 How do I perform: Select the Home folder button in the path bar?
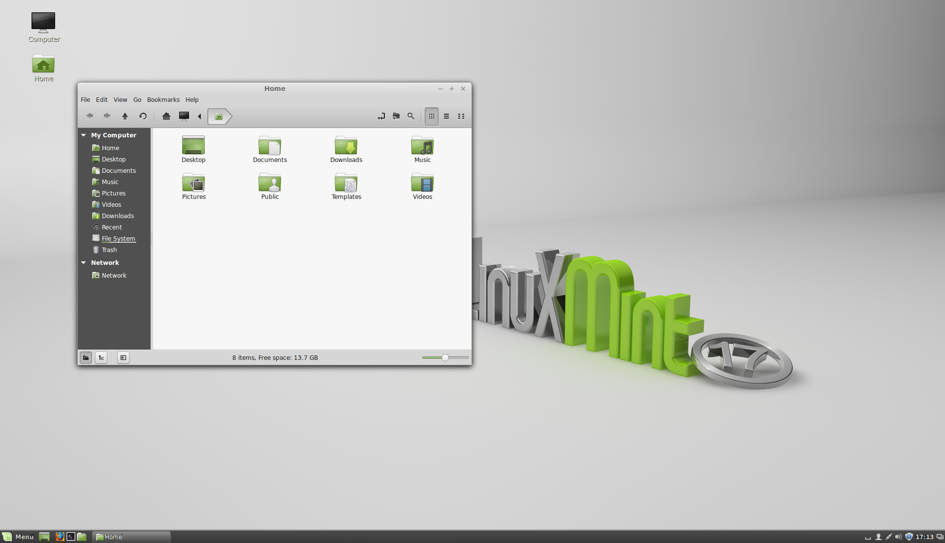pyautogui.click(x=219, y=117)
